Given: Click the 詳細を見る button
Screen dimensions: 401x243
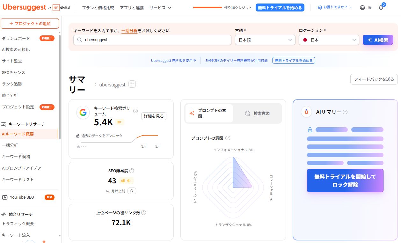Looking at the screenshot, I should click(154, 116).
